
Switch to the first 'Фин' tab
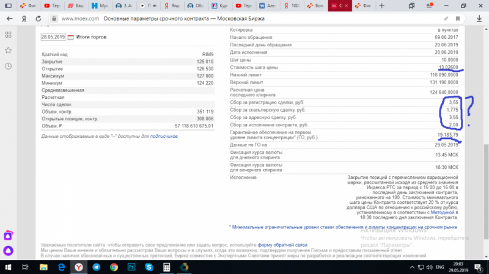28,5
